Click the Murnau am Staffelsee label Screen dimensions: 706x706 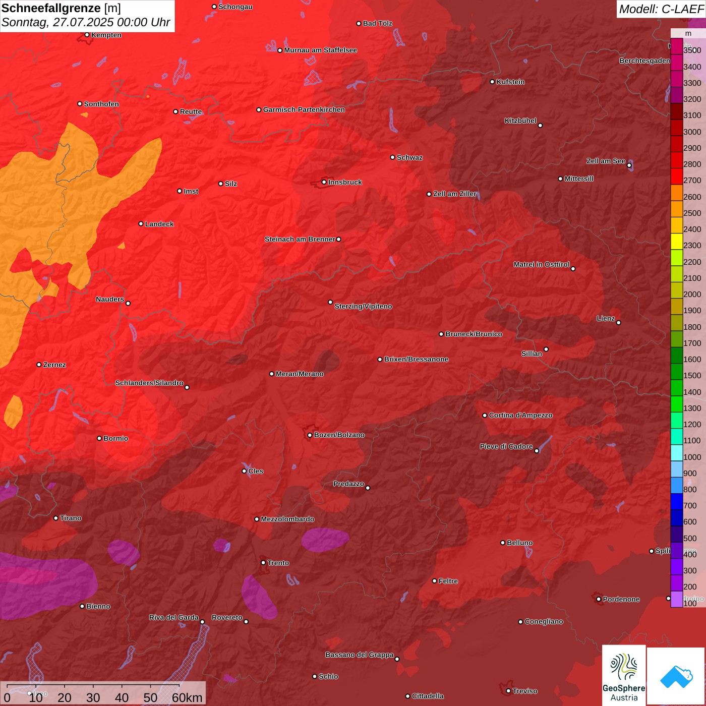[321, 50]
